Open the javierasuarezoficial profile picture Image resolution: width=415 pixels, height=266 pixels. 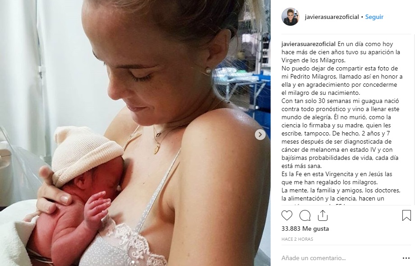tap(290, 17)
